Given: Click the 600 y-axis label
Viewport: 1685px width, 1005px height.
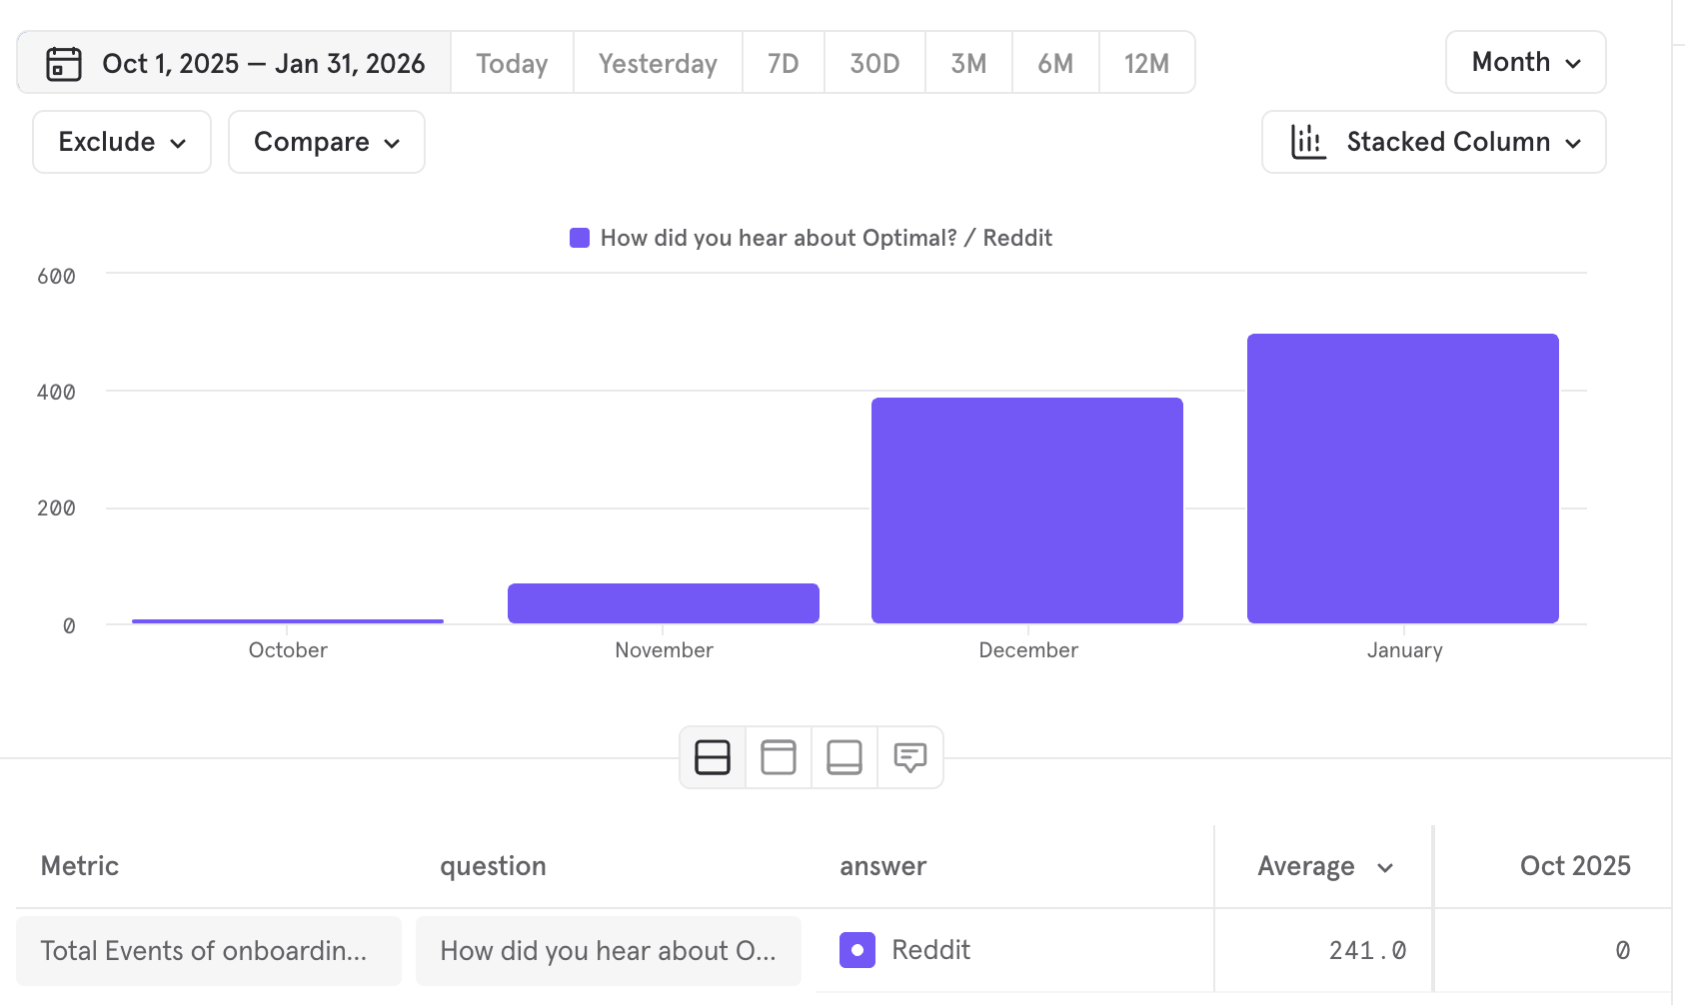Looking at the screenshot, I should pos(56,277).
